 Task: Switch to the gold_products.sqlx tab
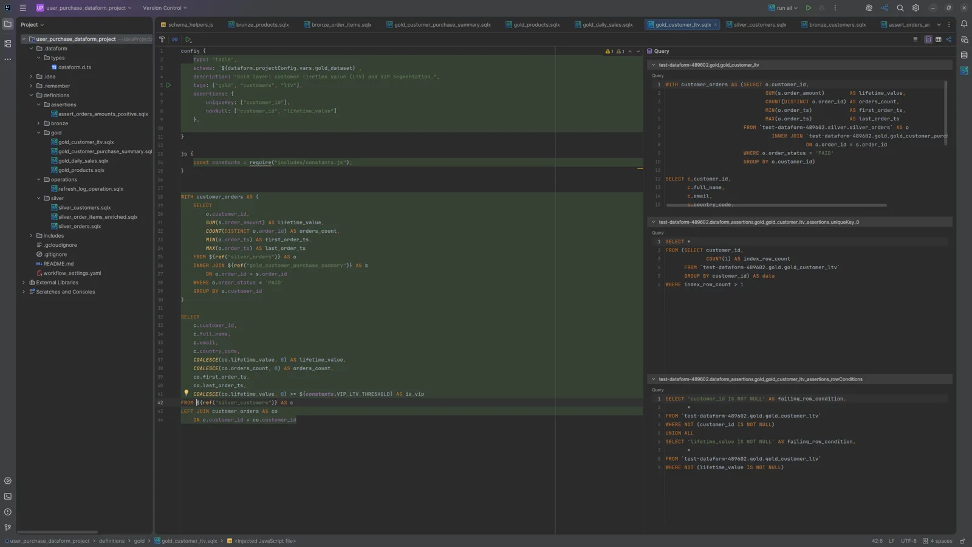coord(532,25)
